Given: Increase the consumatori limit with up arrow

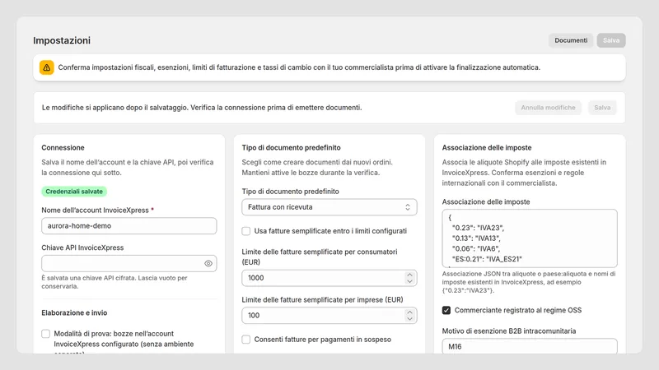Looking at the screenshot, I should (x=409, y=275).
